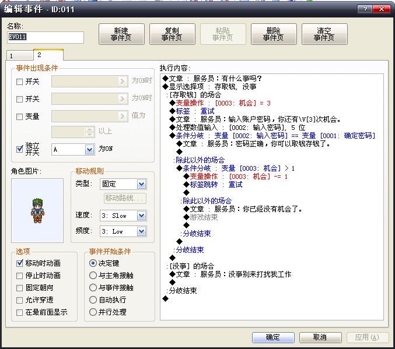Select the 处理数值输入 command line
Viewport: 395px width, 349px height.
point(237,128)
